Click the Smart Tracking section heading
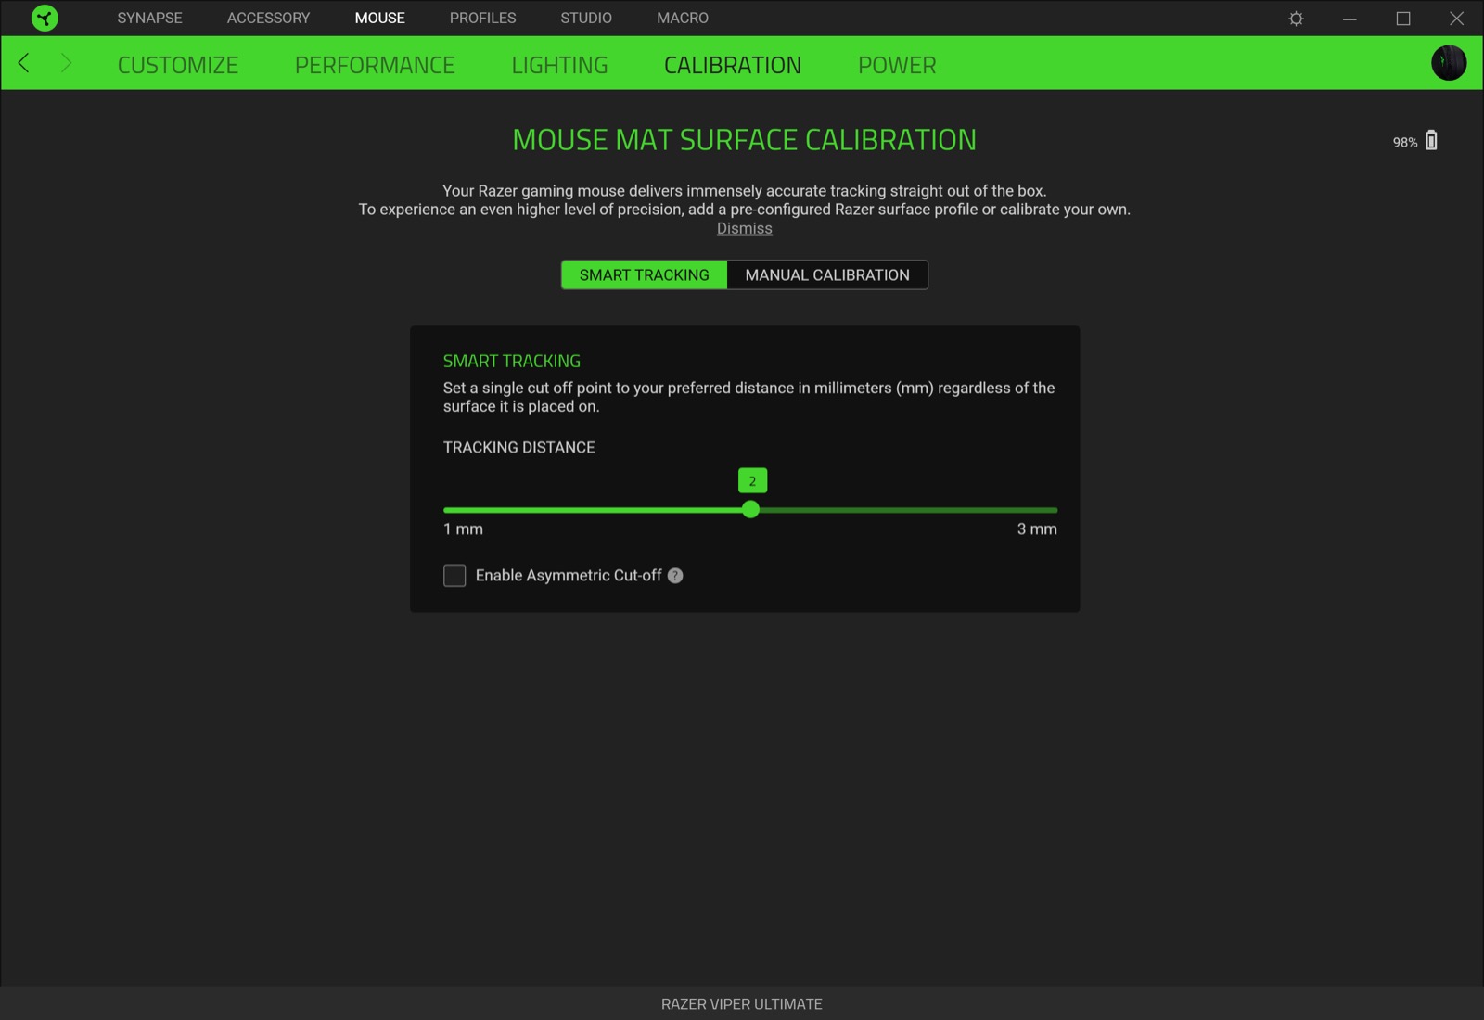This screenshot has width=1484, height=1020. coord(512,362)
